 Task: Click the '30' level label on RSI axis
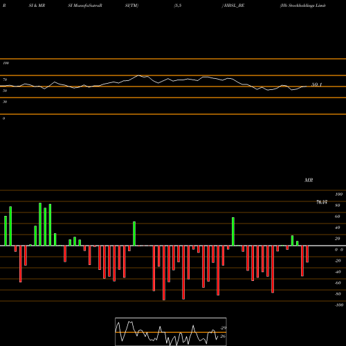[x=5, y=102]
